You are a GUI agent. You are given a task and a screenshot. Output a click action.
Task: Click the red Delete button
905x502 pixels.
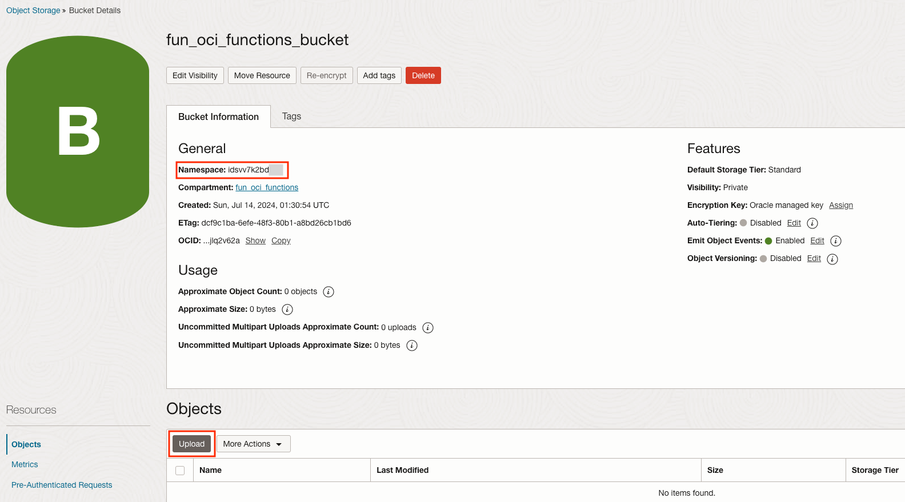[x=423, y=75]
